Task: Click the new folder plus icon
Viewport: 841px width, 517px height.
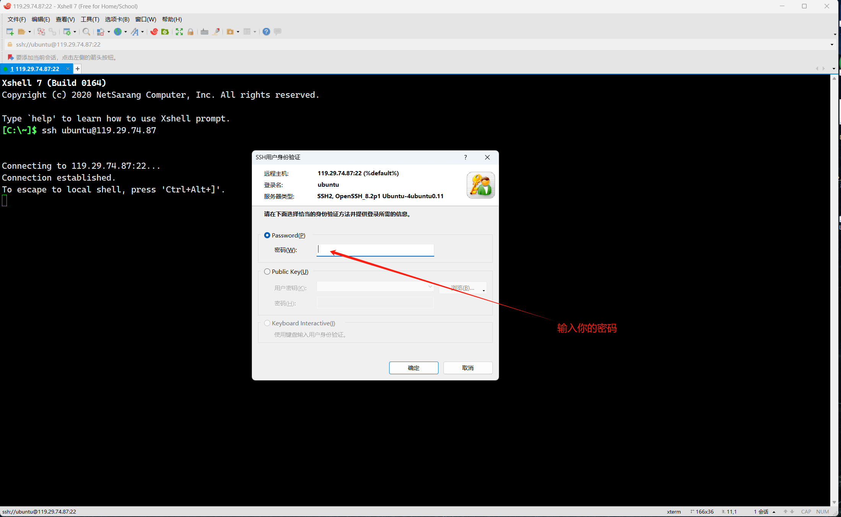Action: [x=230, y=32]
